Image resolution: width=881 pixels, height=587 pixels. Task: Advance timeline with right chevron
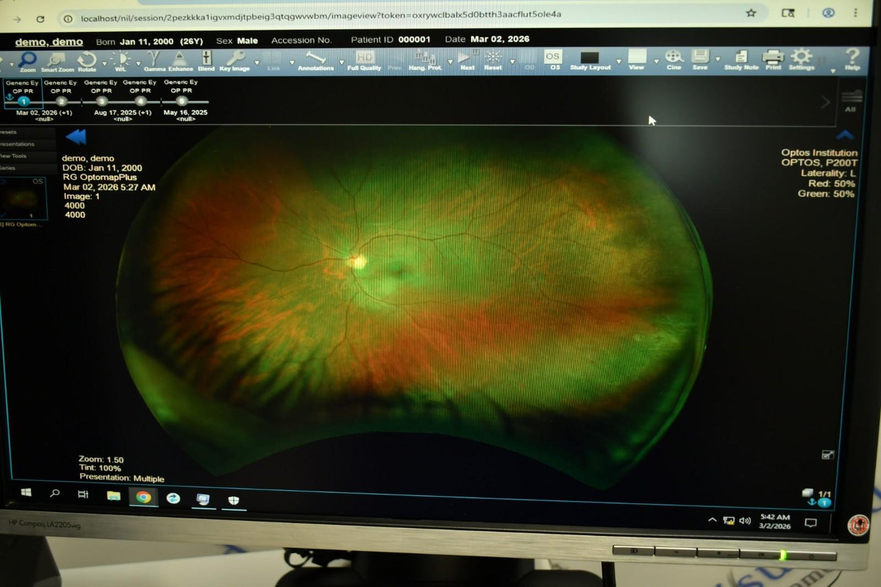click(825, 102)
